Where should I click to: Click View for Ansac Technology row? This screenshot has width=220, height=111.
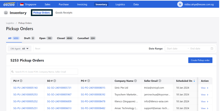pyautogui.click(x=205, y=108)
